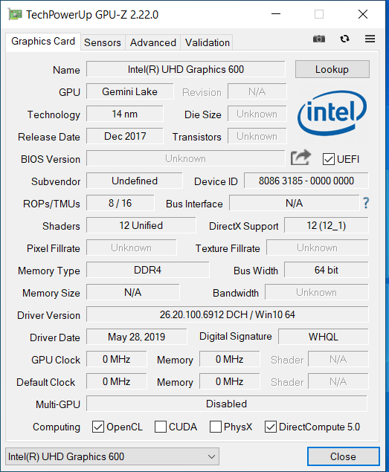Viewport: 389px width, 472px height.
Task: Click the Intel logo
Action: click(x=332, y=113)
